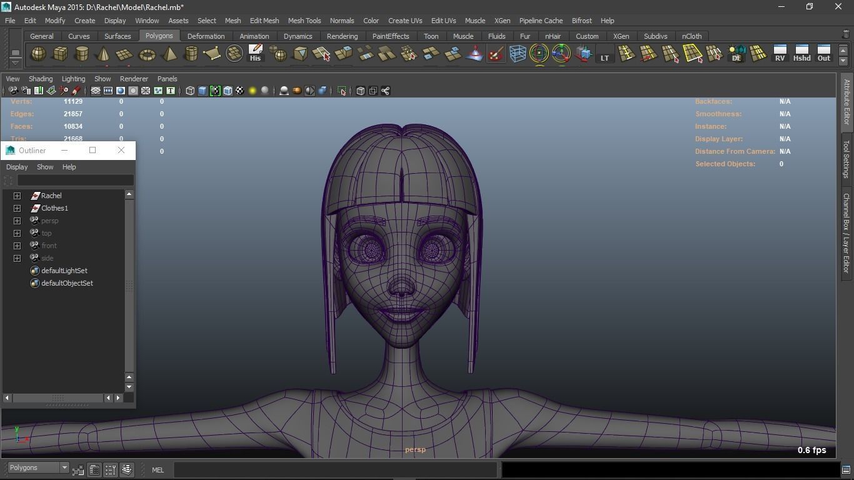
Task: Toggle smooth shade all in panel toolbar
Action: [203, 91]
